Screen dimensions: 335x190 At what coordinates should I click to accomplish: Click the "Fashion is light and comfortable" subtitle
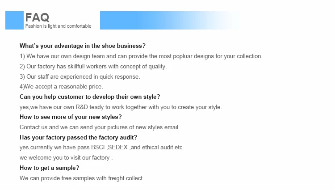[58, 26]
